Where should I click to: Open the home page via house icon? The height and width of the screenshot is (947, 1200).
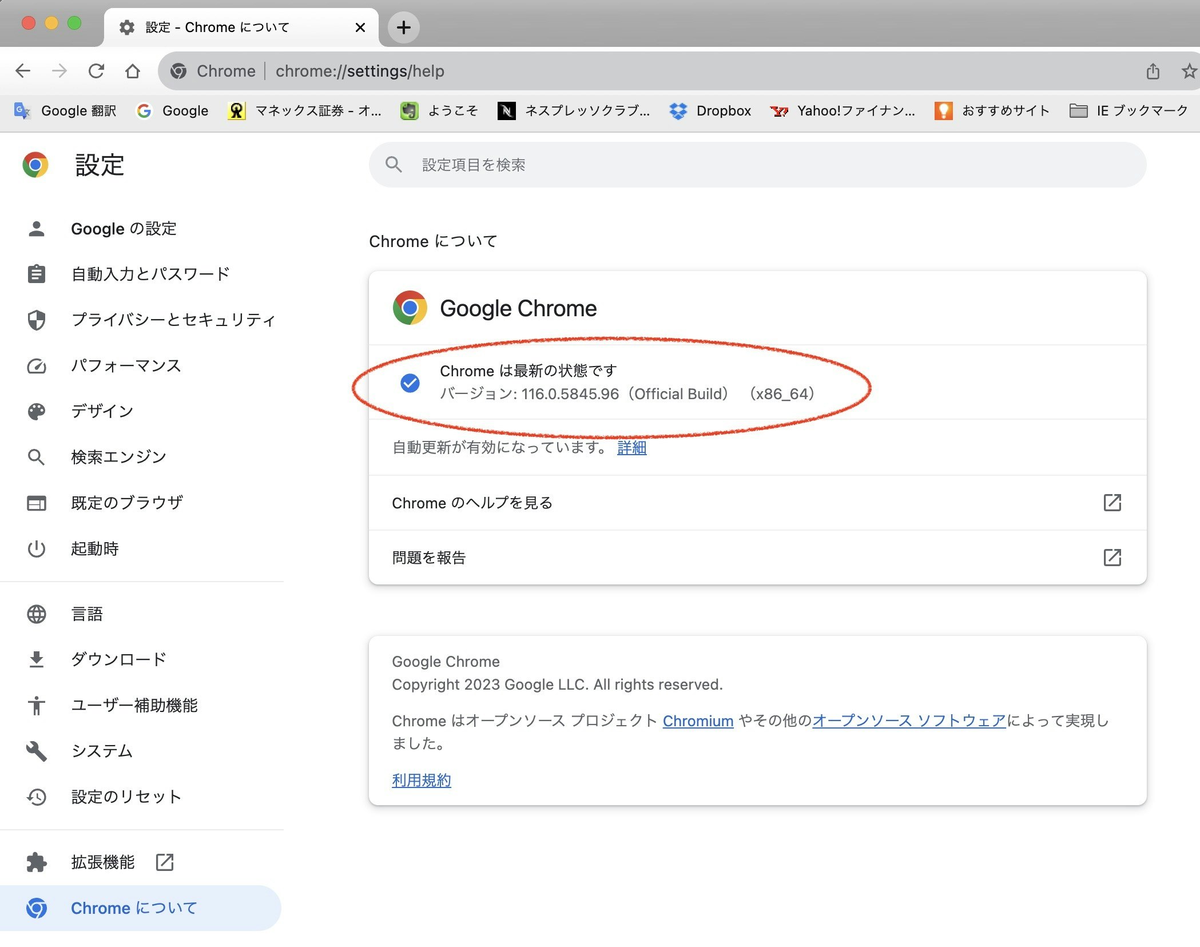tap(133, 71)
